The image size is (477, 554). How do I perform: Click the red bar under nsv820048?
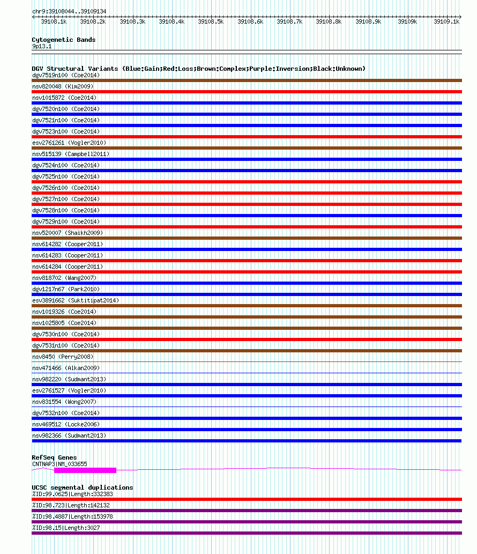[x=247, y=92]
